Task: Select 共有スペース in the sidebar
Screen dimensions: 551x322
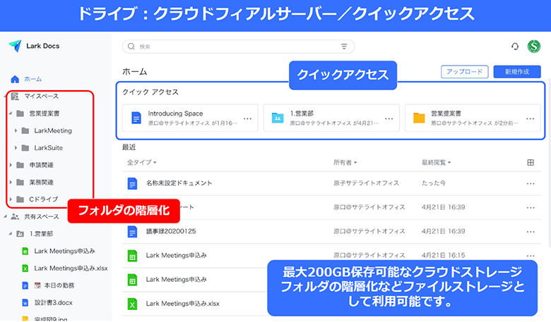Action: pyautogui.click(x=42, y=217)
